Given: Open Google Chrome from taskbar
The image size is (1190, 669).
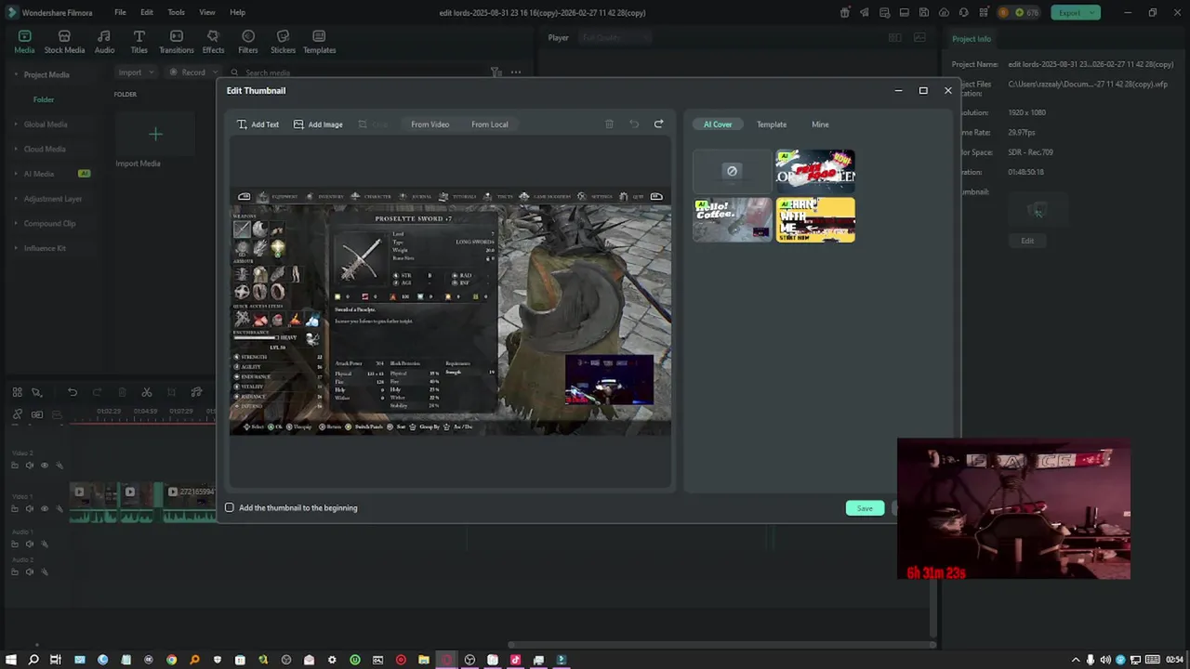Looking at the screenshot, I should tap(171, 660).
